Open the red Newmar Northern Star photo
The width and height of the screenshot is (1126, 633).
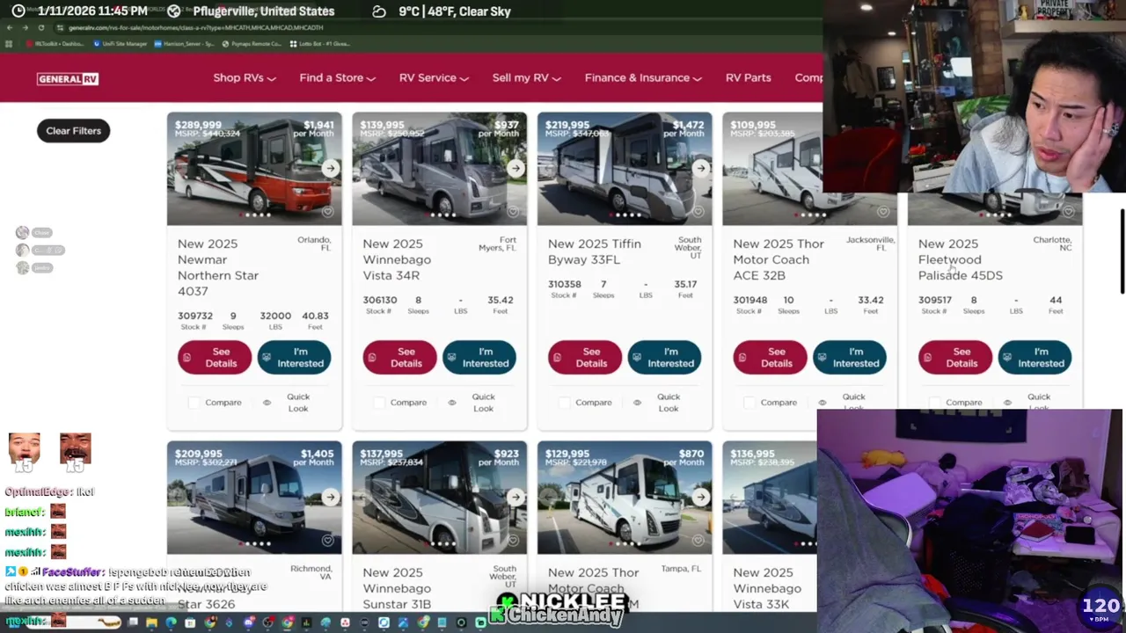[254, 169]
